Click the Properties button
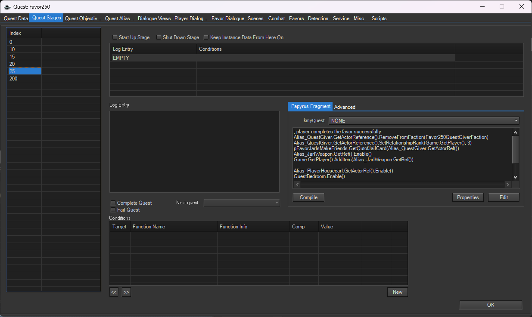 tap(468, 197)
